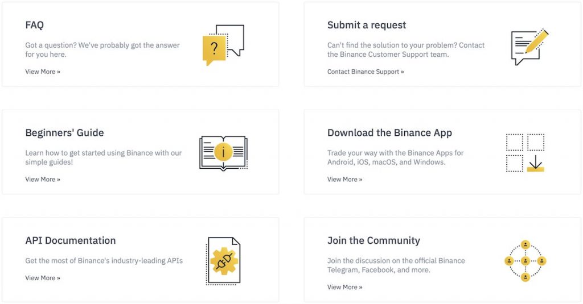Click the FAQ description about getting answers
The height and width of the screenshot is (304, 583).
(x=102, y=50)
